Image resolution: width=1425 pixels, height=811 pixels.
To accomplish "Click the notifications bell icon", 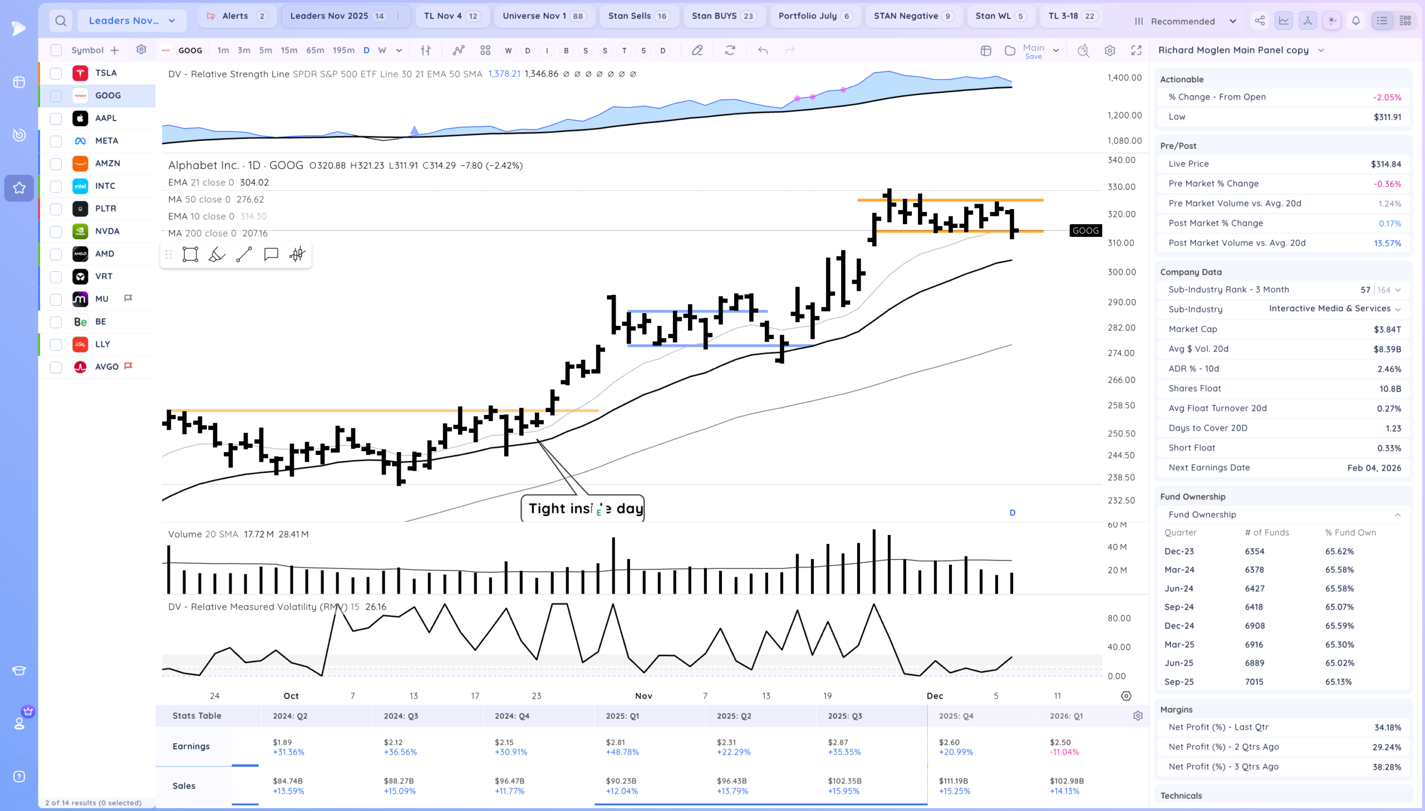I will (1355, 21).
